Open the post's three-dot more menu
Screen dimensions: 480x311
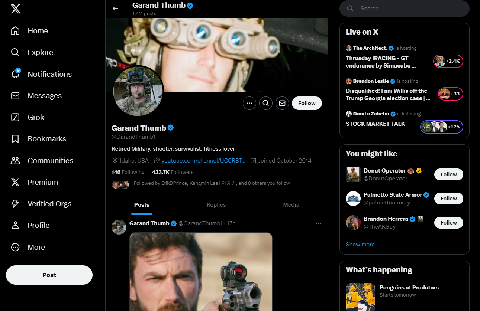tap(318, 223)
